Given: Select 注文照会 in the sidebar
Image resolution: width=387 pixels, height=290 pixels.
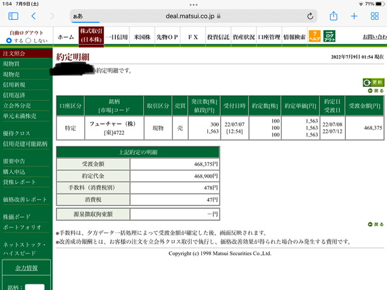Looking at the screenshot, I should [26, 53].
